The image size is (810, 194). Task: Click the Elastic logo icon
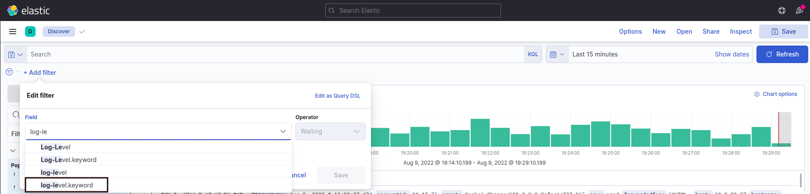click(13, 11)
